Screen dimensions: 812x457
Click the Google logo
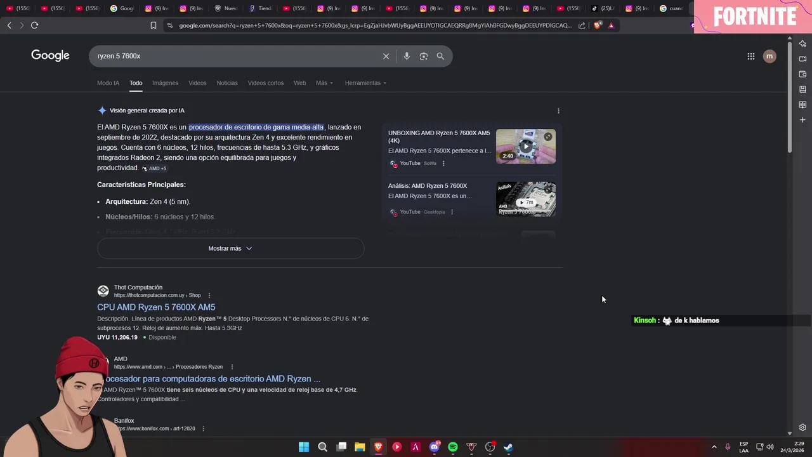tap(50, 55)
